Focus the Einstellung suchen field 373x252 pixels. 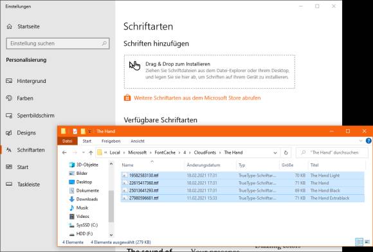pyautogui.click(x=58, y=44)
